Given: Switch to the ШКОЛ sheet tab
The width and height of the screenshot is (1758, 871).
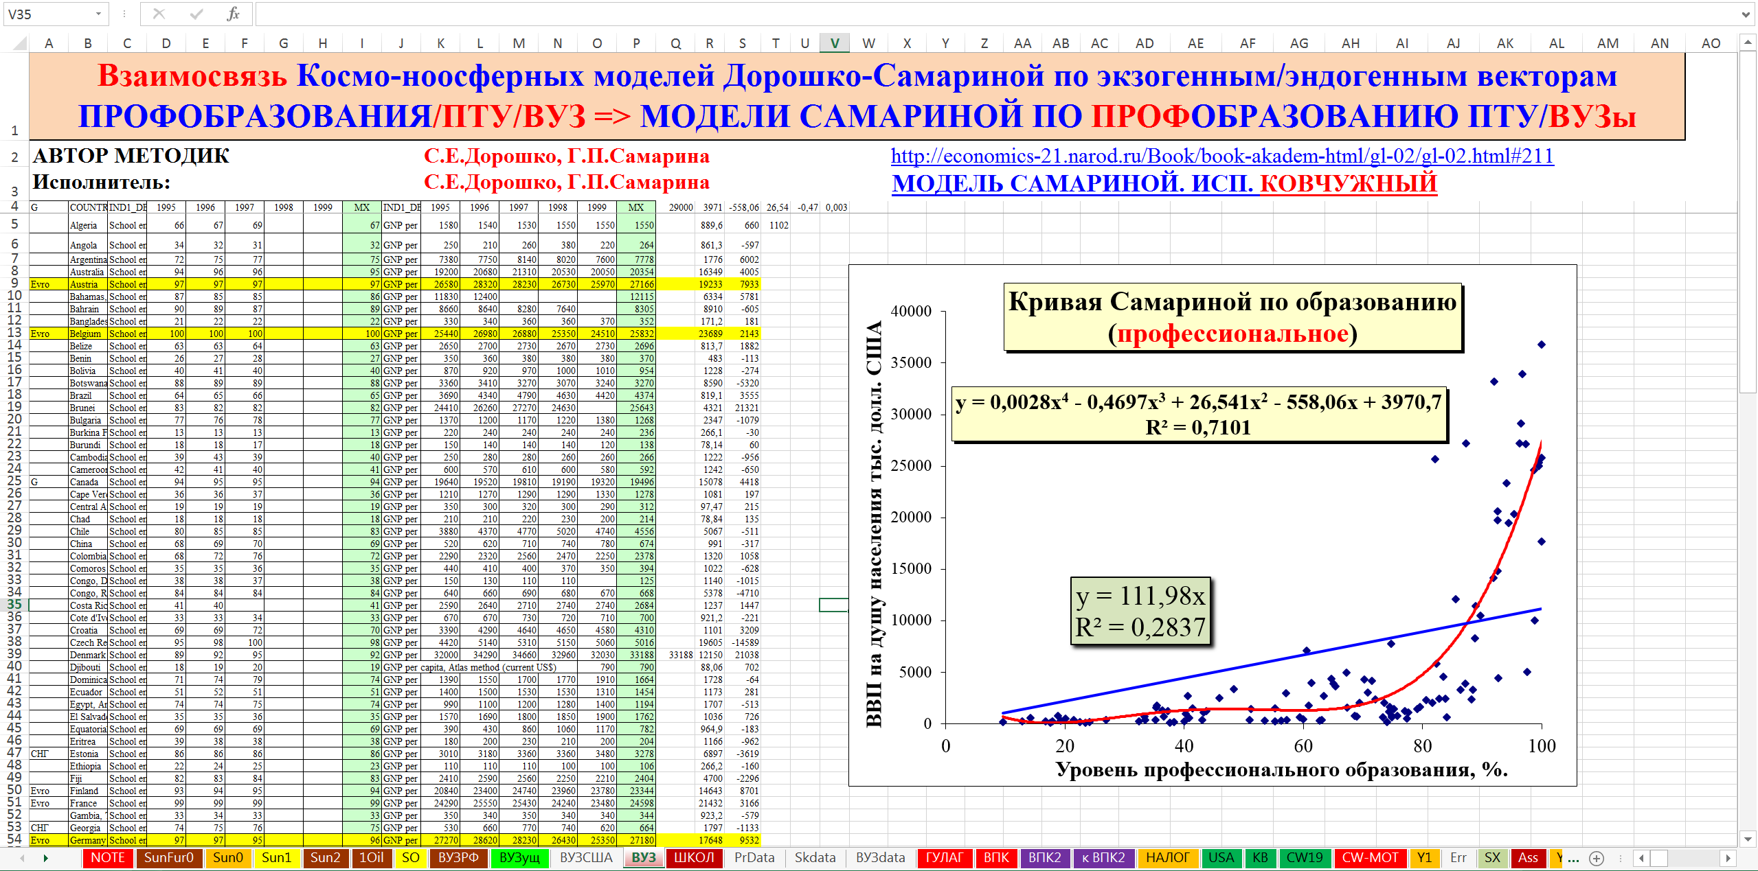Looking at the screenshot, I should coord(694,858).
